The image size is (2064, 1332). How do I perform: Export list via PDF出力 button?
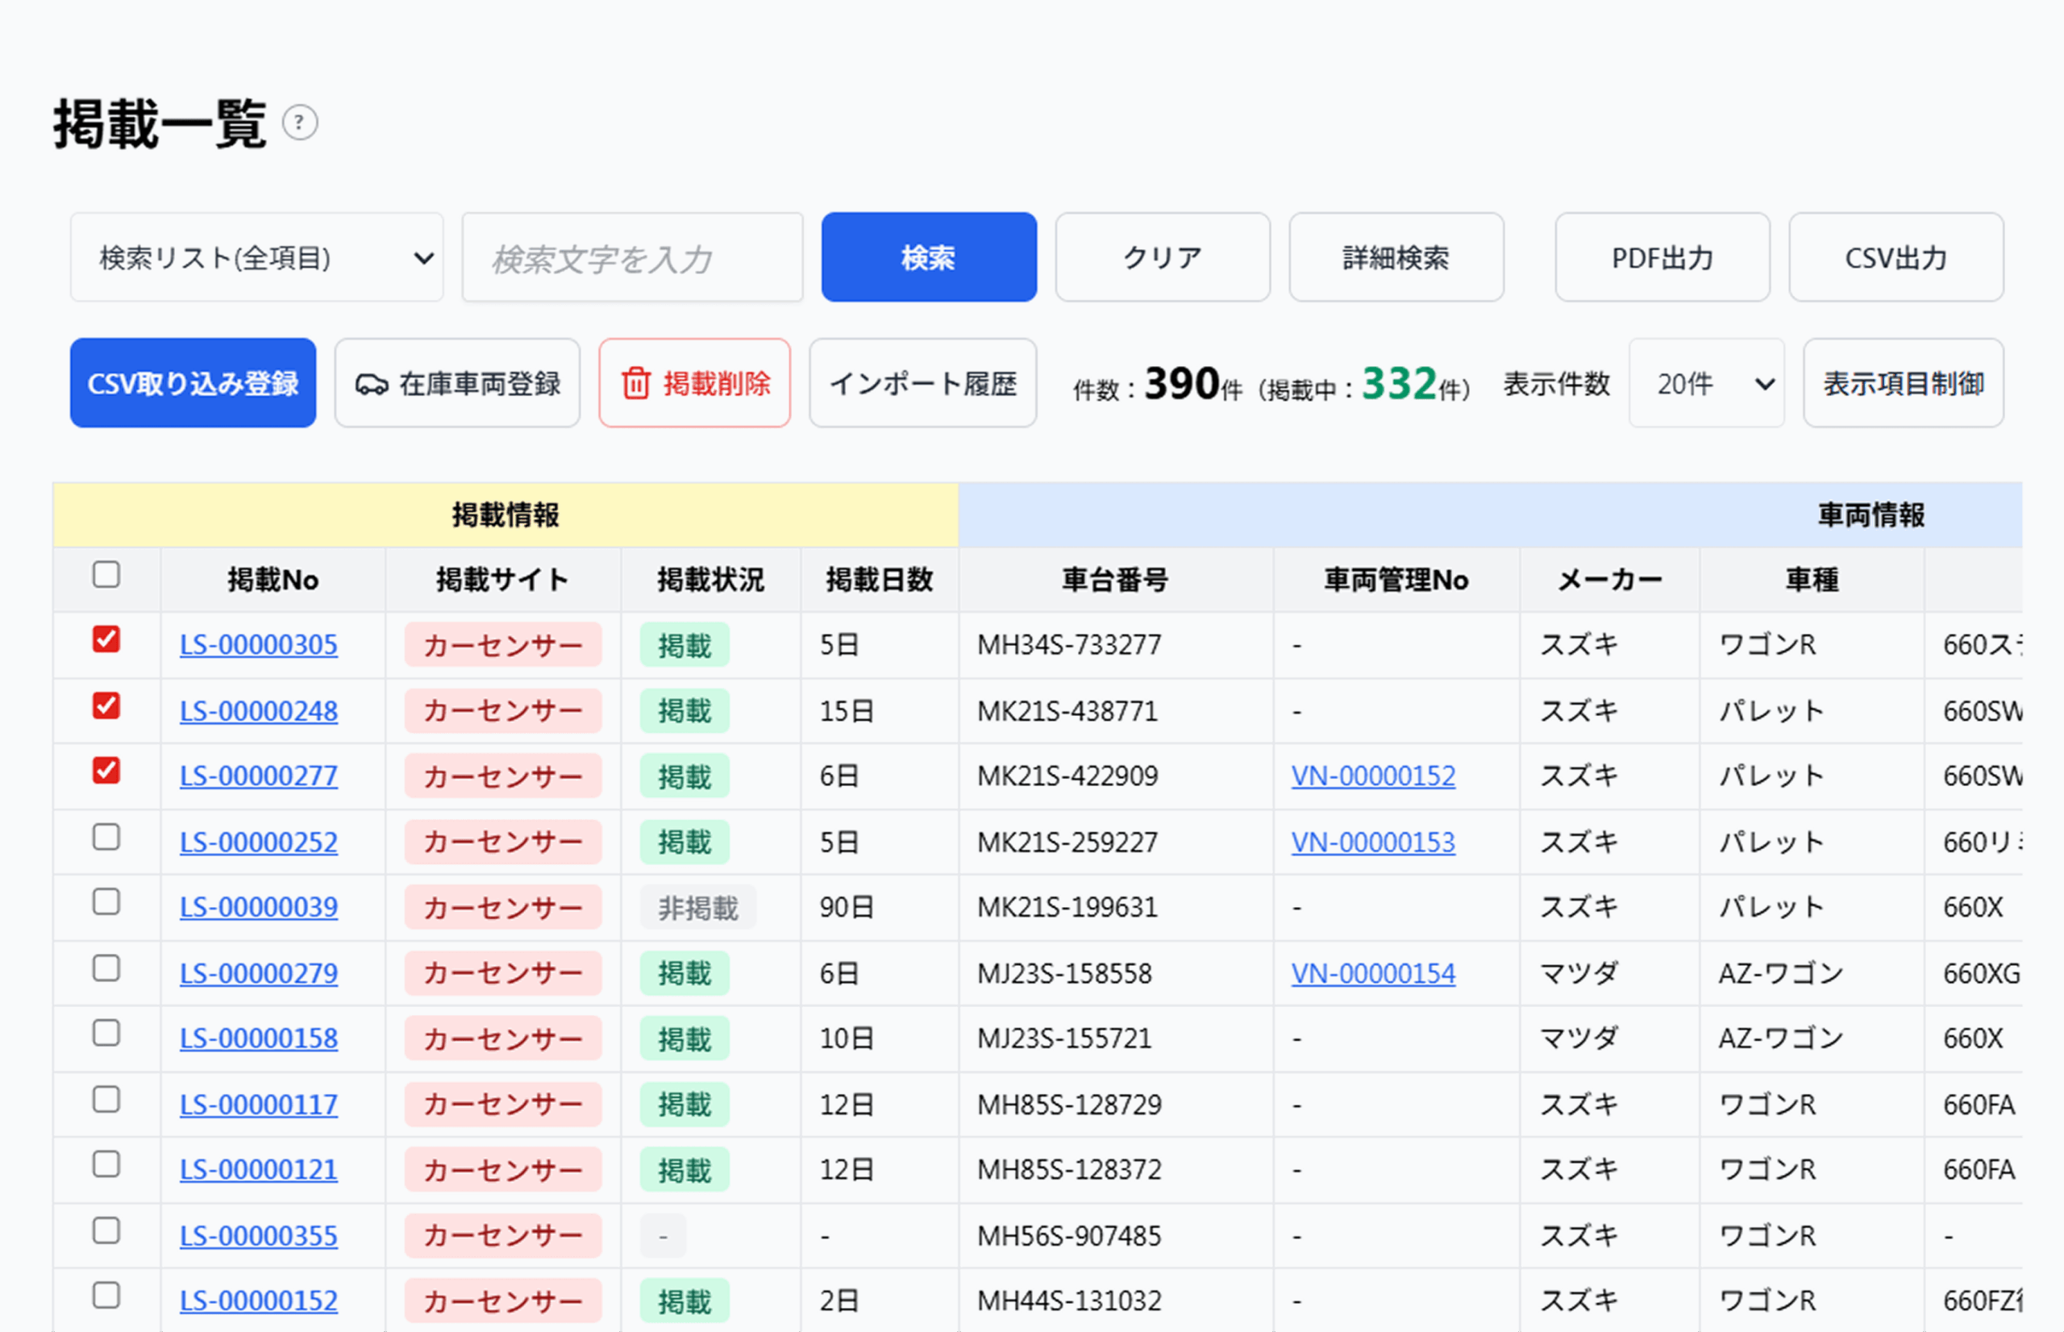click(1662, 258)
